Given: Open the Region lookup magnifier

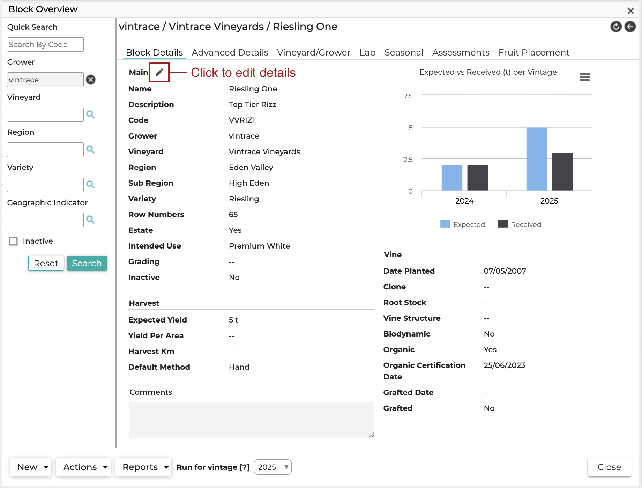Looking at the screenshot, I should click(x=90, y=149).
